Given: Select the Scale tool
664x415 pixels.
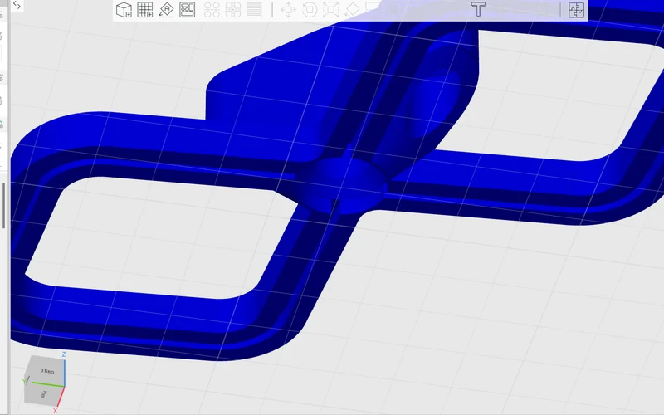Looking at the screenshot, I should click(330, 10).
